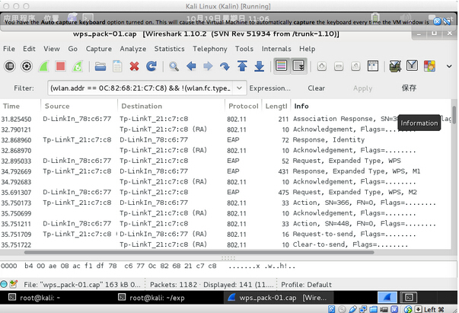Open the Tools menu
Screen dimensions: 459x313
tap(244, 49)
